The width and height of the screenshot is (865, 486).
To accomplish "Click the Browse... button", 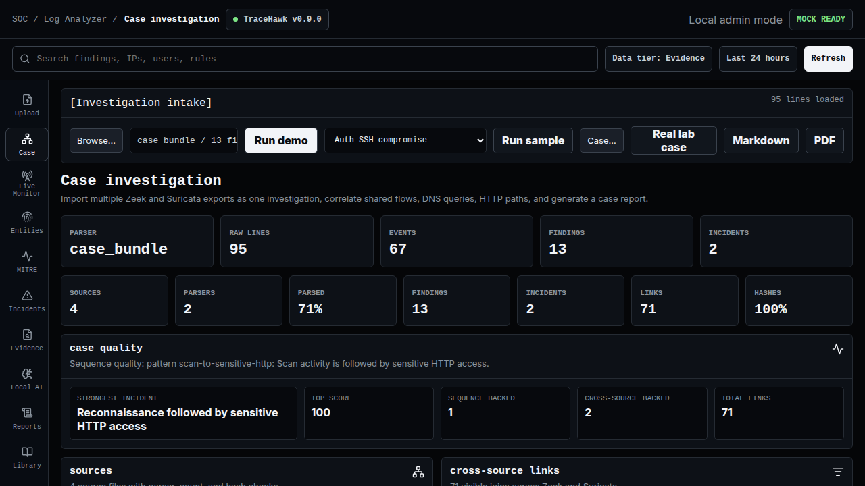I will tap(96, 140).
